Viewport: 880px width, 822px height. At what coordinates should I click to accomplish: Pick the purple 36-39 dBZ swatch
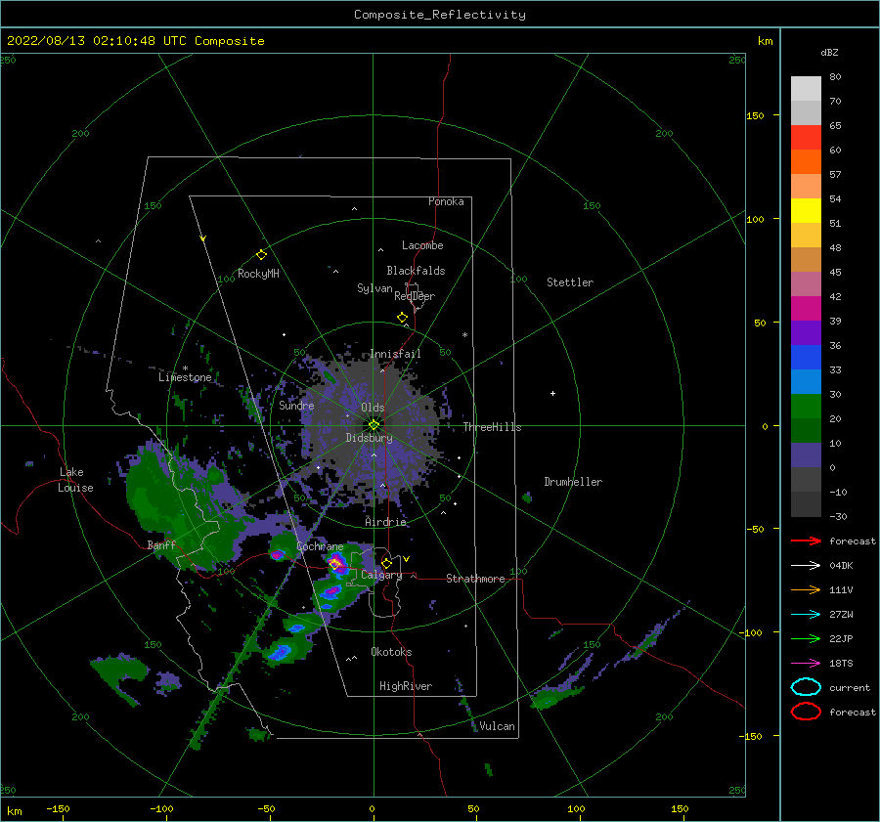pos(806,332)
